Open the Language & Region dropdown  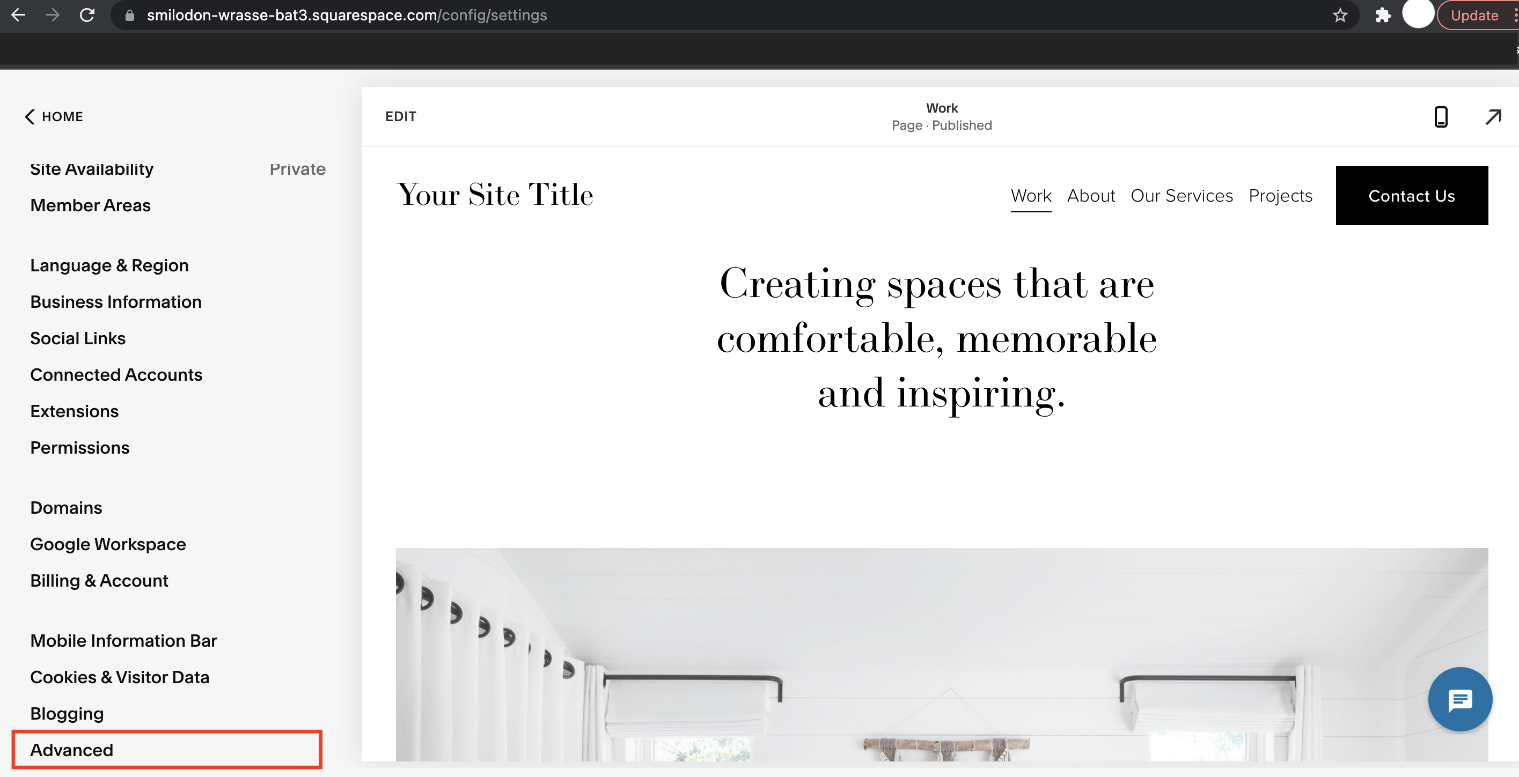point(108,265)
